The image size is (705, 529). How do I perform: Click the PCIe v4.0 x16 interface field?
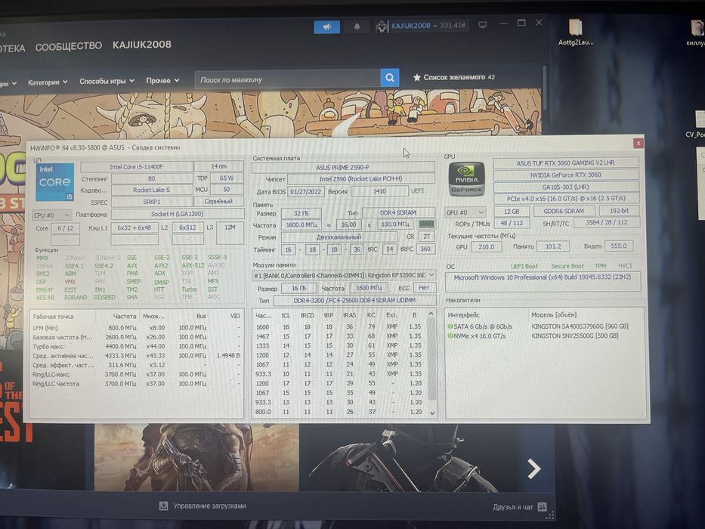[x=566, y=198]
